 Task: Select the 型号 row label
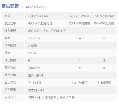point(7,16)
